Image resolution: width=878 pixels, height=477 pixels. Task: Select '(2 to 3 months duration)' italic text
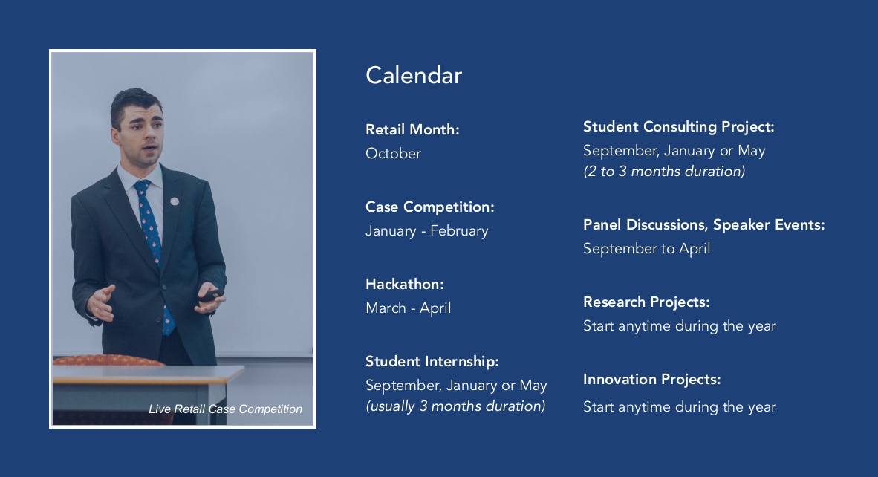(664, 172)
